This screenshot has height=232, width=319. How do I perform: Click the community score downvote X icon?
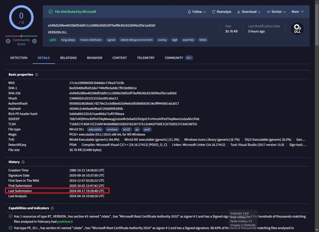click(8, 41)
